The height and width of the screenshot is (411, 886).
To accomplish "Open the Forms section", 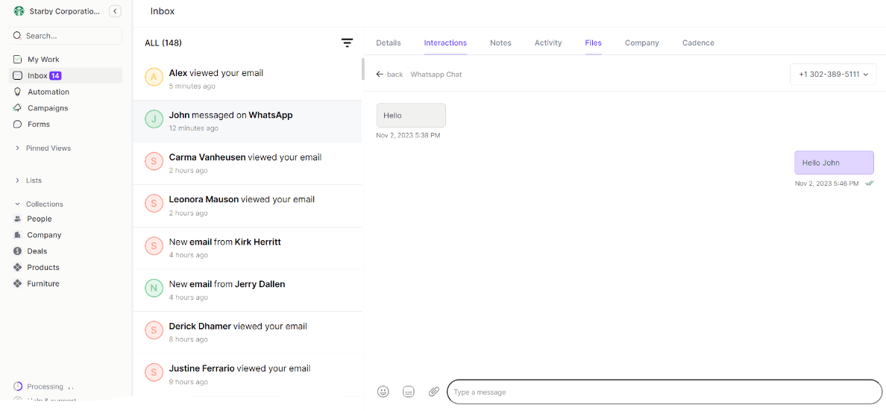I will click(39, 125).
